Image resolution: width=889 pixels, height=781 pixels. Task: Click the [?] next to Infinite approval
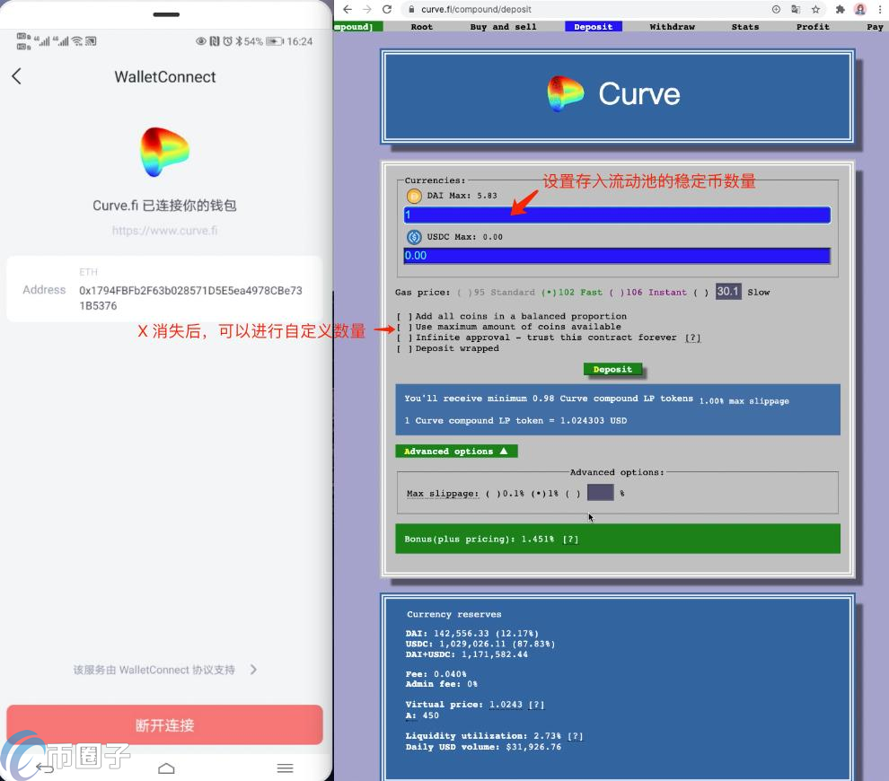[x=692, y=338]
